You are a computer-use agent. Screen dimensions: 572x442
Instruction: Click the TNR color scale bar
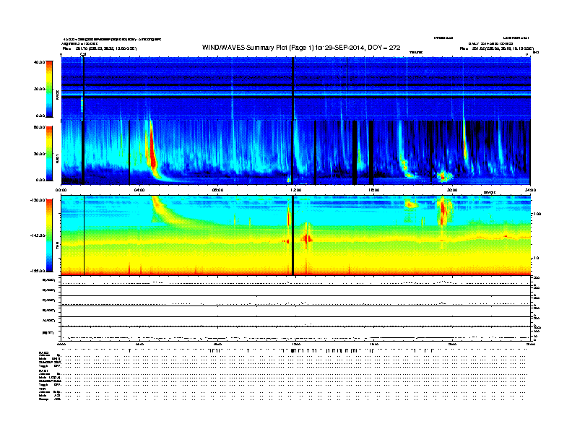[49, 235]
